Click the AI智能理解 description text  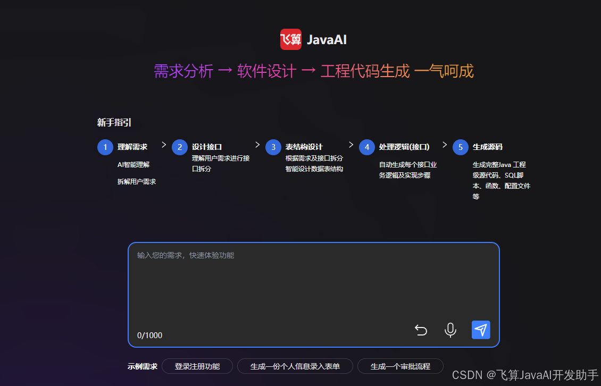[133, 164]
